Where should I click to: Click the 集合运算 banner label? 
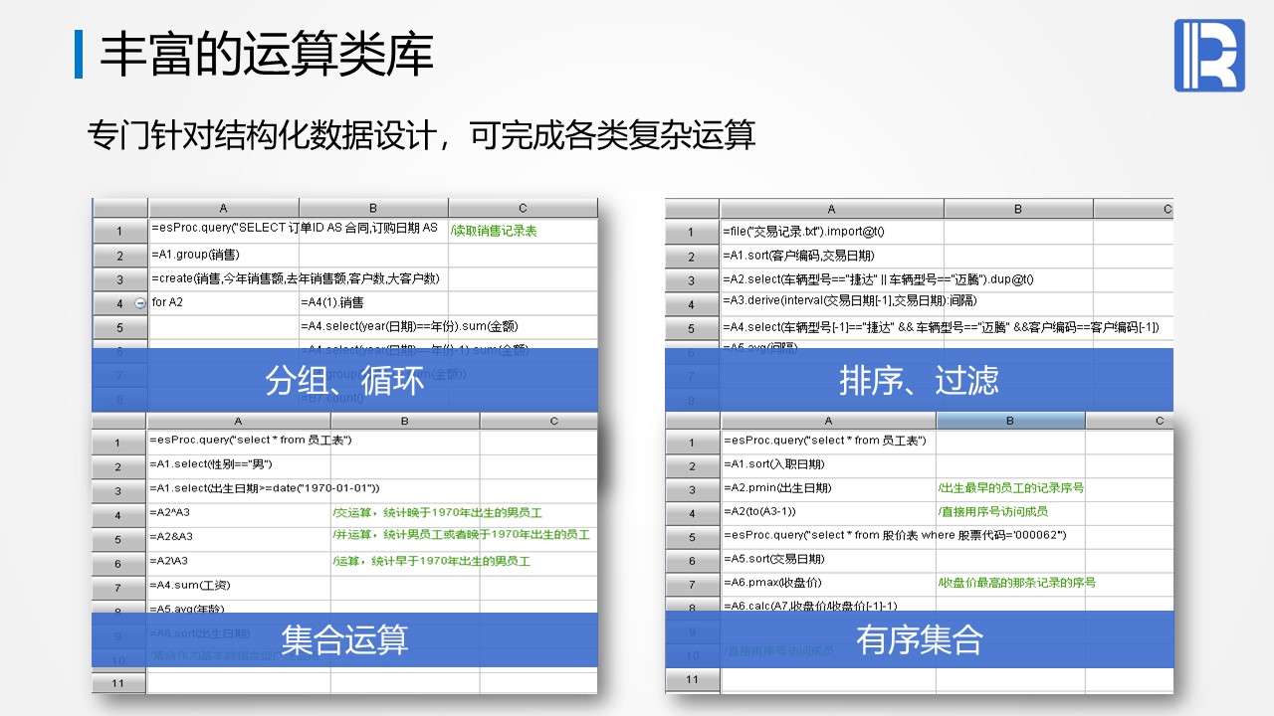[344, 640]
